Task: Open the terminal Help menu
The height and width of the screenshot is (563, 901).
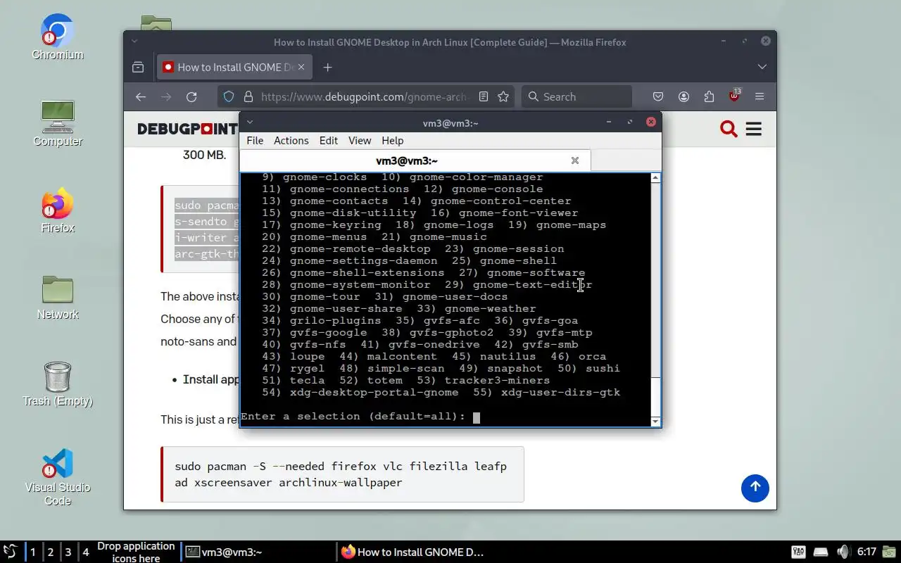Action: (x=393, y=141)
